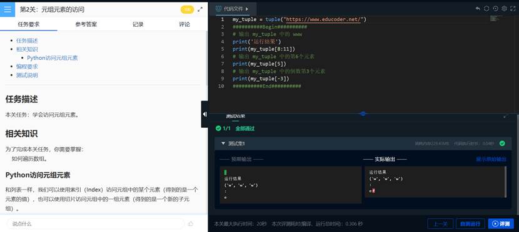Click the green pass icon on 测试集1 row

pyautogui.click(x=502, y=143)
